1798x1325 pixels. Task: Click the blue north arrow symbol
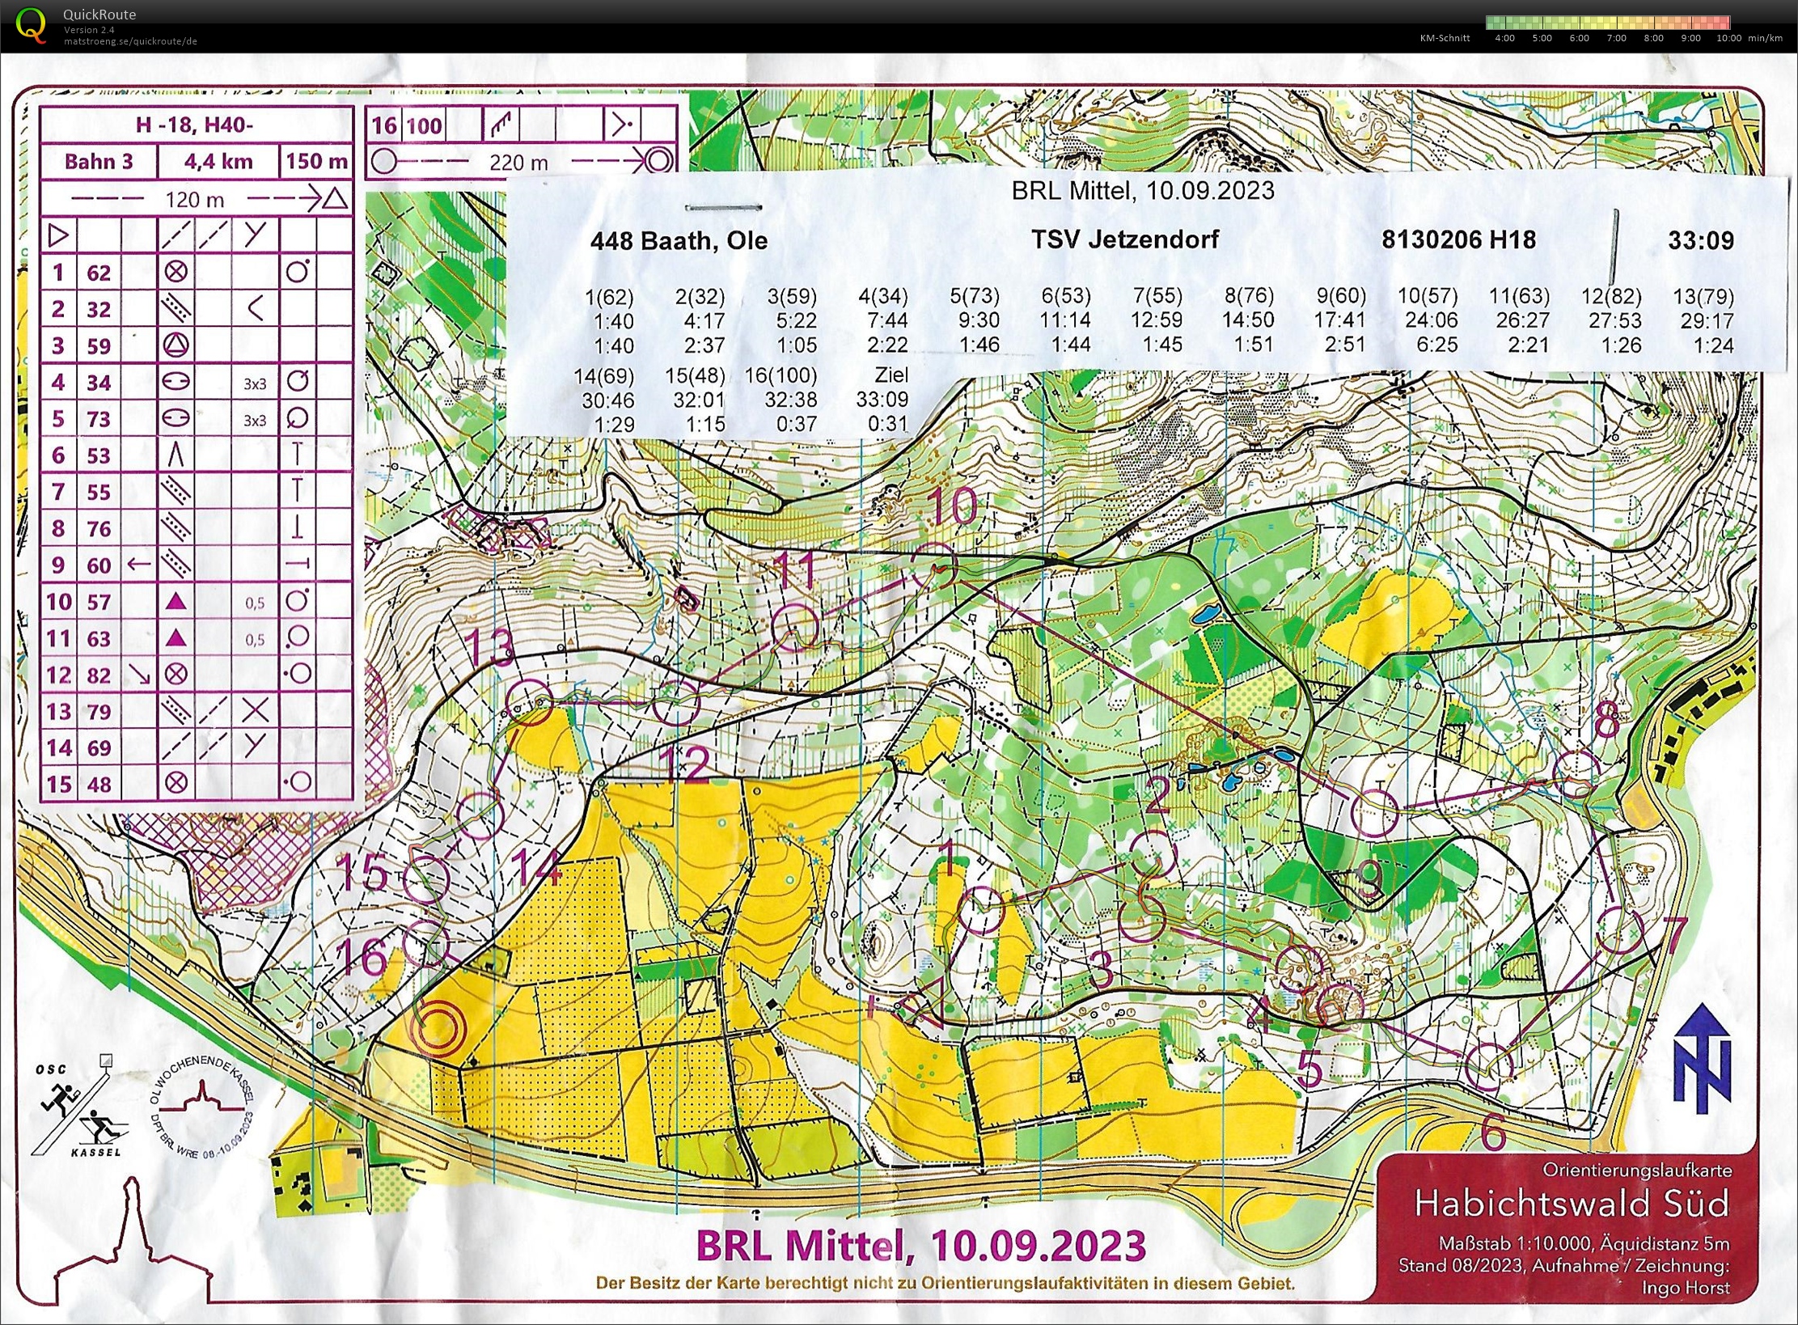1702,1056
